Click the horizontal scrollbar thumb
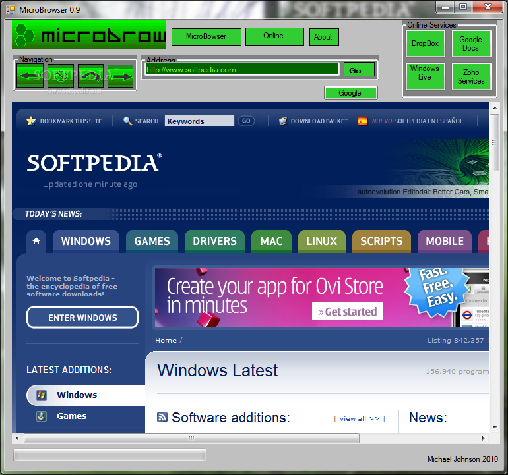The width and height of the screenshot is (508, 475). pos(191,439)
